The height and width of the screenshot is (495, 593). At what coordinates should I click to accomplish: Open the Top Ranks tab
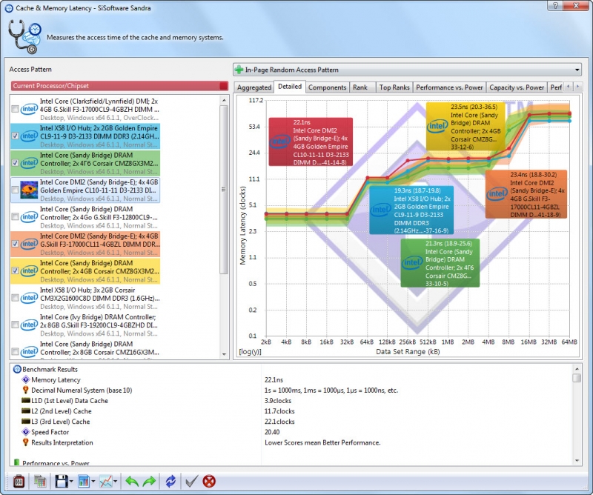pyautogui.click(x=394, y=87)
